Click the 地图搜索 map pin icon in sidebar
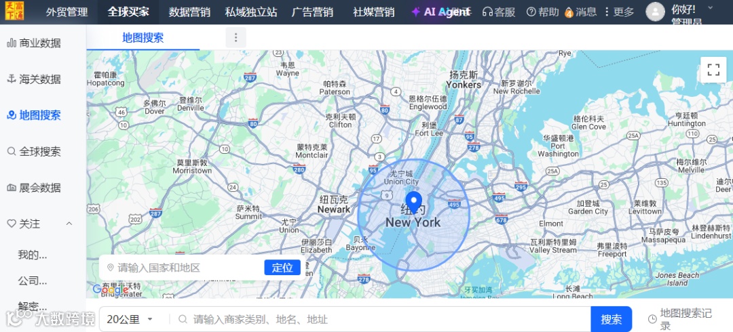 12,115
